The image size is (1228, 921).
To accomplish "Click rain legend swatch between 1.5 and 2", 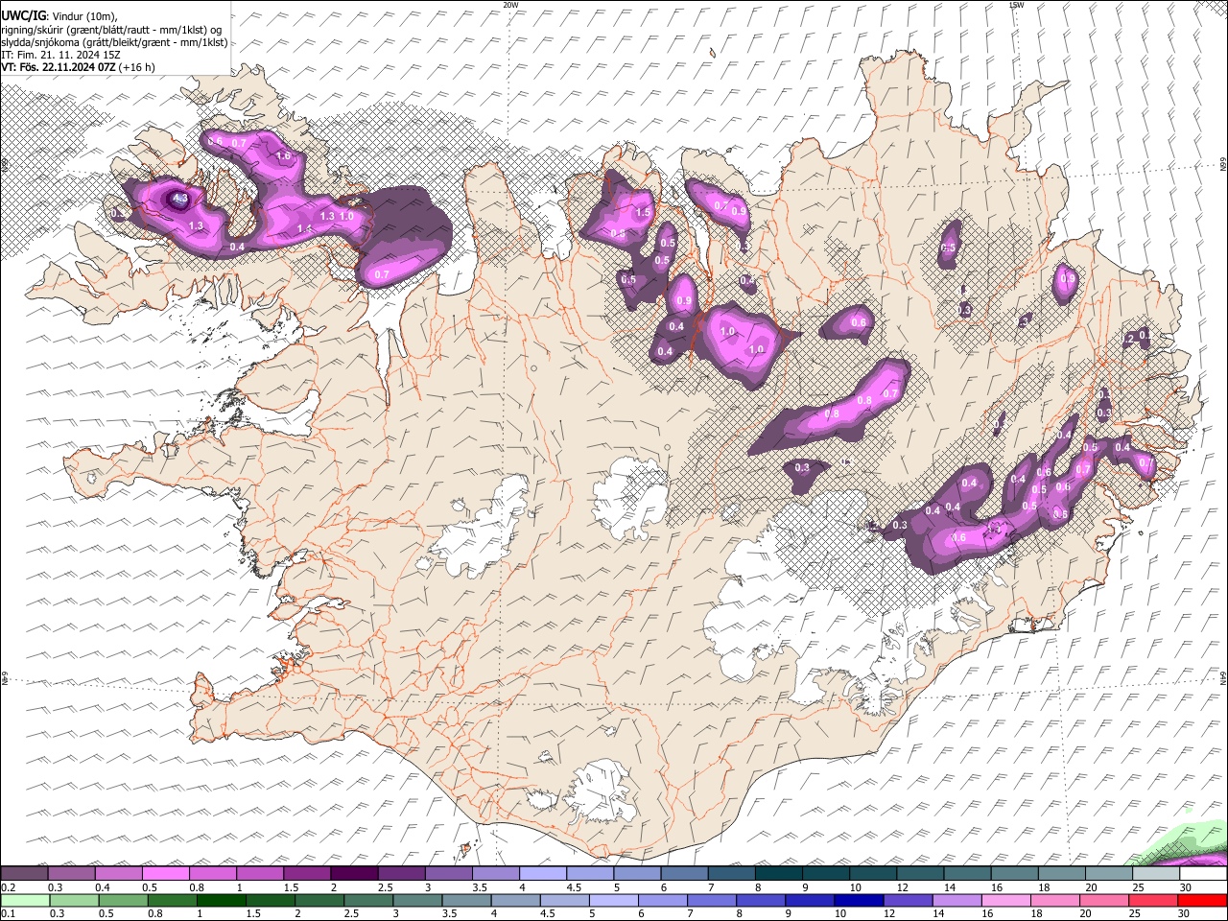I will pyautogui.click(x=271, y=900).
